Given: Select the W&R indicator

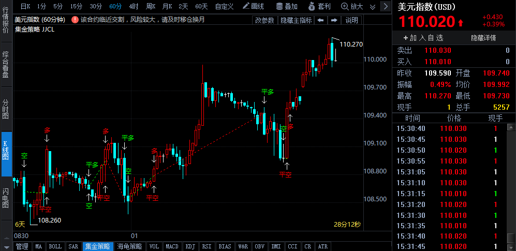Looking at the screenshot, I should [x=243, y=246].
